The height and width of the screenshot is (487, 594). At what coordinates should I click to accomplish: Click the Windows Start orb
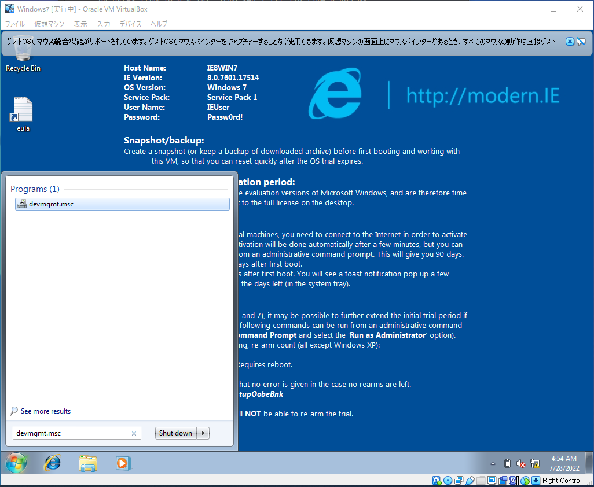[x=16, y=463]
